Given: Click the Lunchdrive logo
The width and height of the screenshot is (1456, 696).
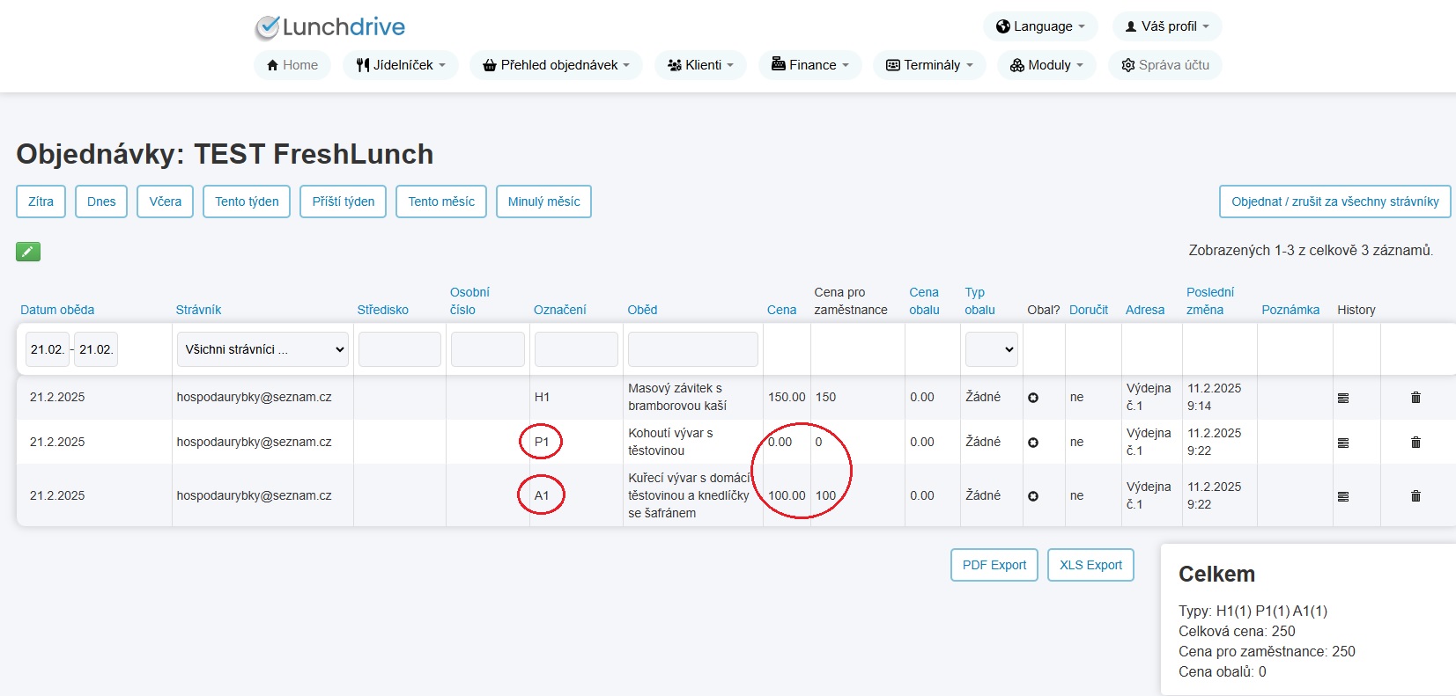Looking at the screenshot, I should click(330, 27).
